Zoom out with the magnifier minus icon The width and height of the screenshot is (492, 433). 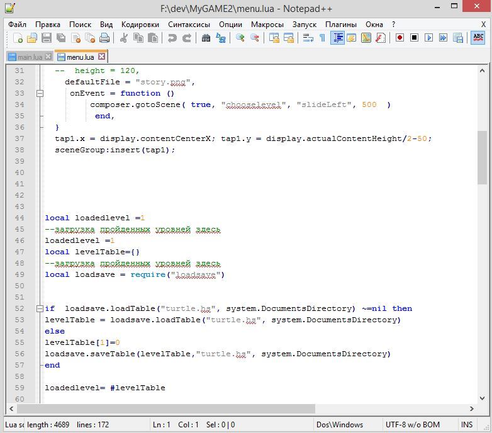tap(254, 38)
